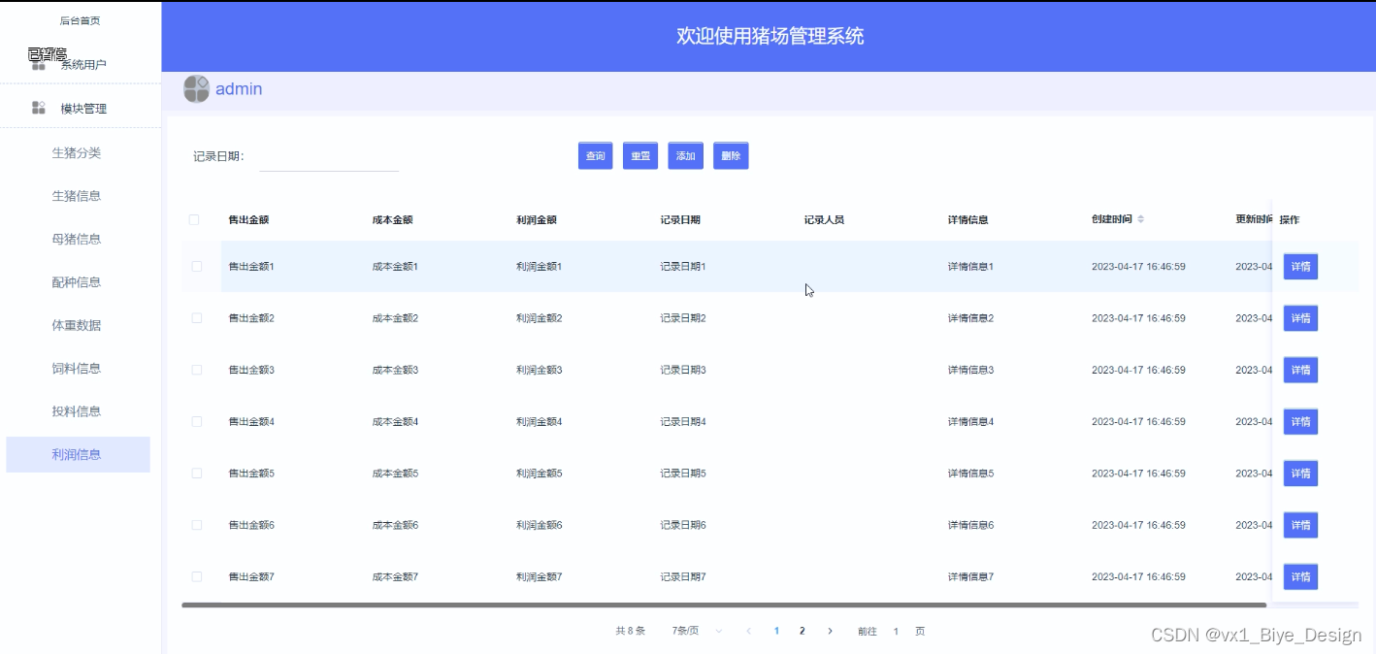The width and height of the screenshot is (1376, 654).
Task: Go to page 2 in pagination
Action: [x=802, y=631]
